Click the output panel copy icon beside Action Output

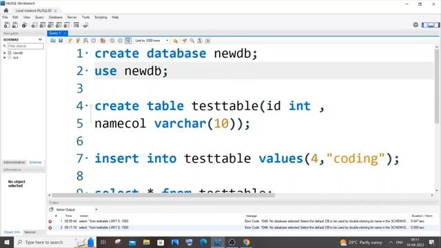click(x=51, y=209)
